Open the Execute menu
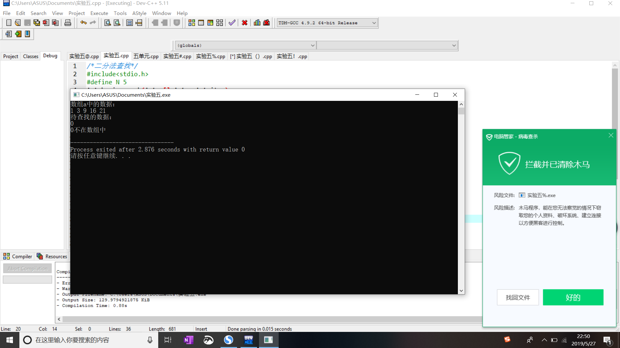The image size is (620, 348). [x=99, y=13]
